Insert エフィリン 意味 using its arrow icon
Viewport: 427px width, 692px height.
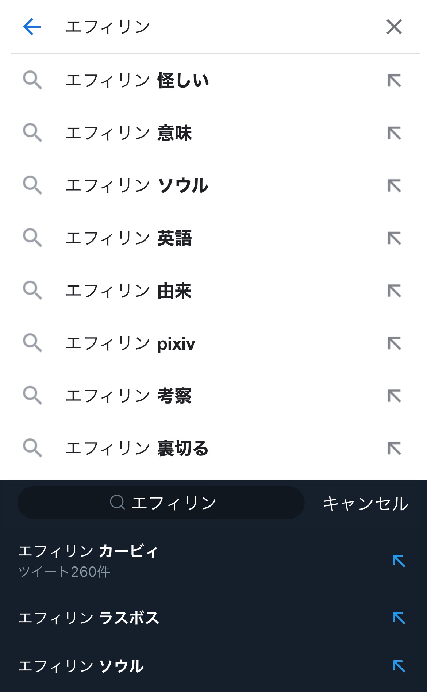(x=394, y=133)
